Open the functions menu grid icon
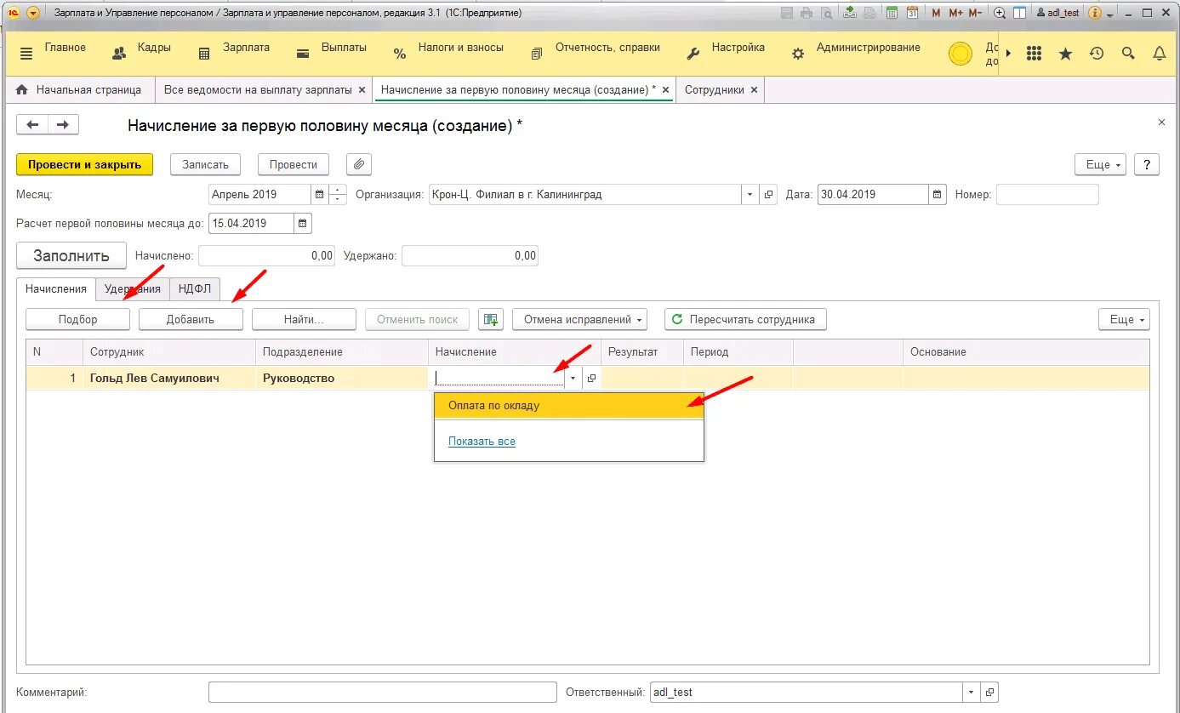 click(1034, 54)
